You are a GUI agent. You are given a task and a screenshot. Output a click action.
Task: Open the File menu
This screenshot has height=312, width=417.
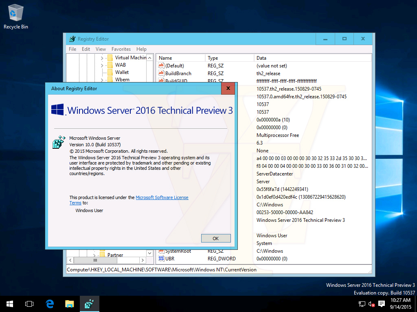pos(72,49)
